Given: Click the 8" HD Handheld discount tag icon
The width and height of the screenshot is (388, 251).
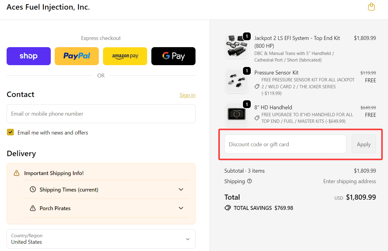Looking at the screenshot, I should tap(257, 118).
